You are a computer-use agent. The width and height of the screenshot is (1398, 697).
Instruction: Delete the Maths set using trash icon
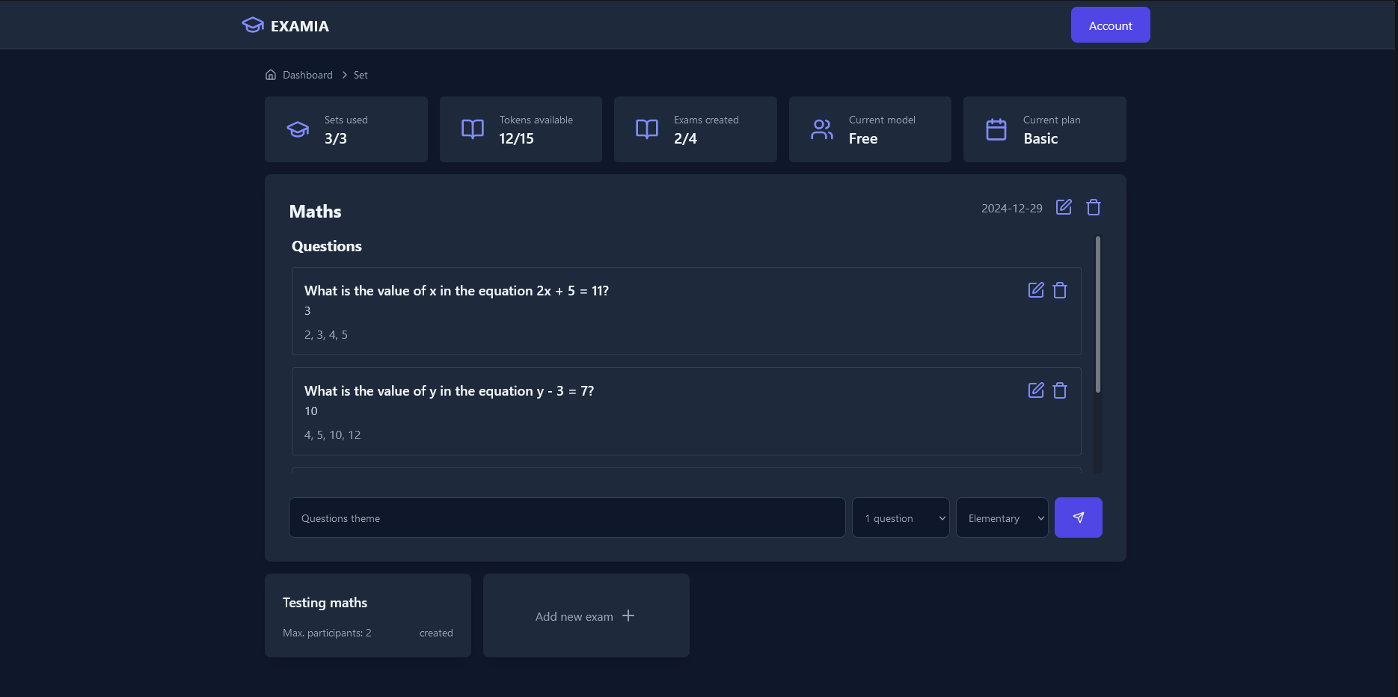click(x=1093, y=207)
